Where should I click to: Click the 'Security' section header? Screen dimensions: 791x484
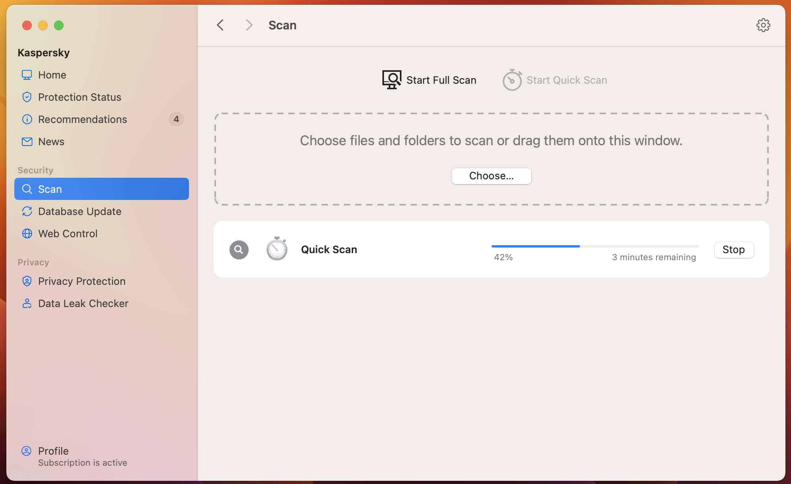[35, 170]
